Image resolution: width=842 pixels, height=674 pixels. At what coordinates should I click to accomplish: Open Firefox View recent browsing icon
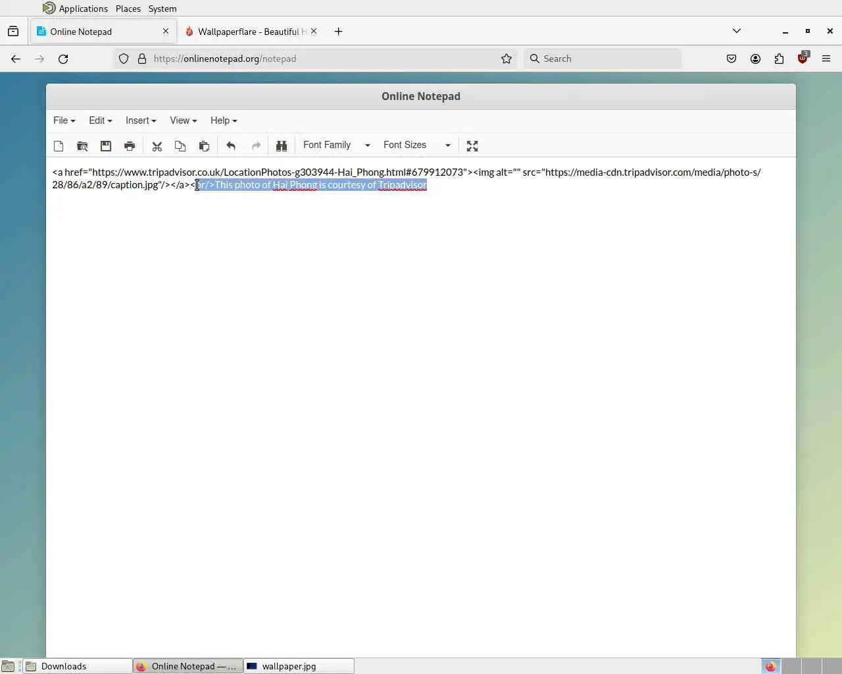(x=13, y=32)
